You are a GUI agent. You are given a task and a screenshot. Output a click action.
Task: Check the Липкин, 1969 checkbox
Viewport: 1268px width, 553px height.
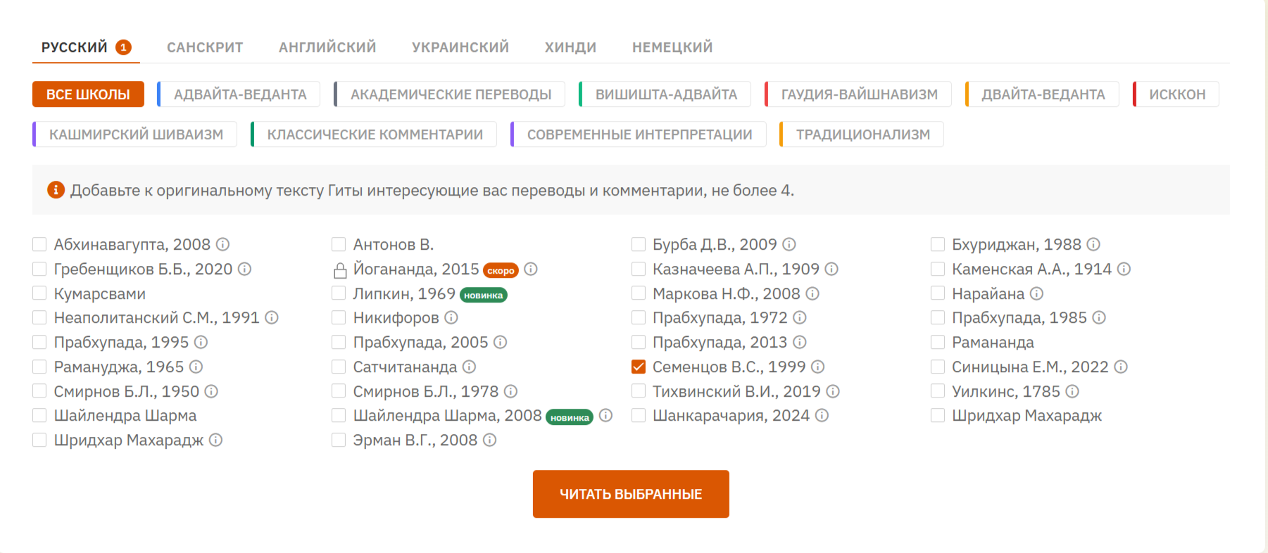tap(339, 293)
